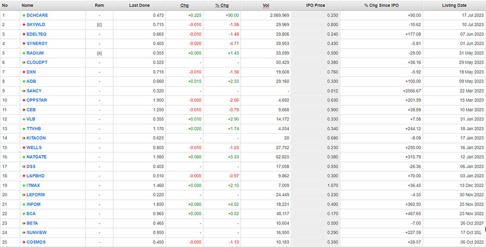Open the SUNVIEW stock link
Viewport: 486px width, 247px height.
36,233
